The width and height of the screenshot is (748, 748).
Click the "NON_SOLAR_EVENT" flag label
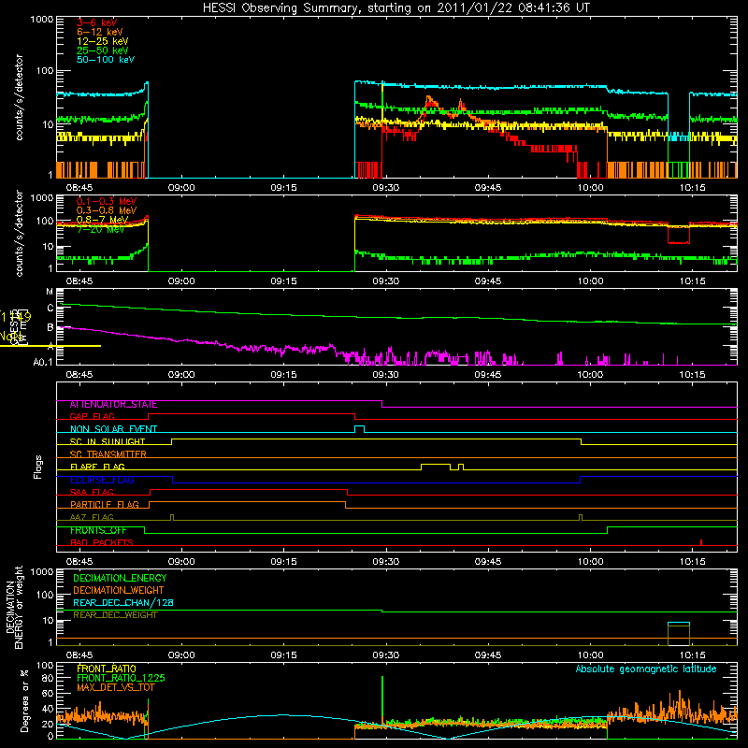pyautogui.click(x=113, y=429)
